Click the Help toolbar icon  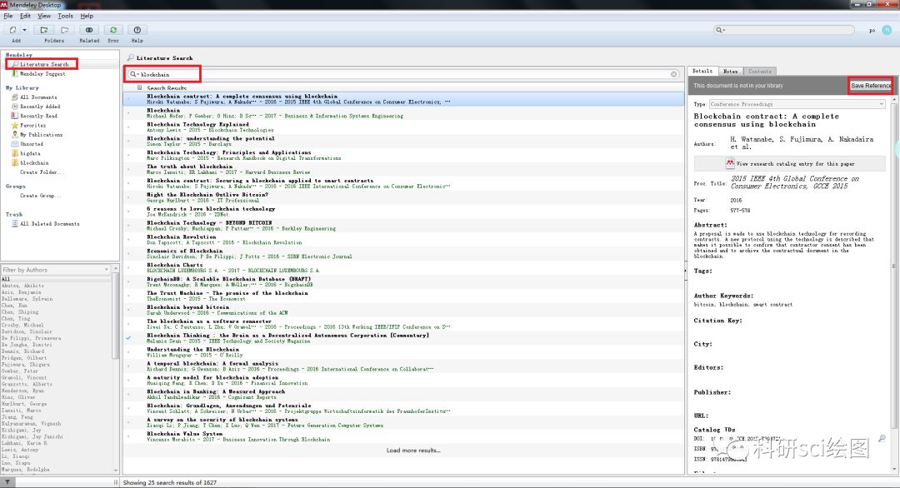(137, 30)
